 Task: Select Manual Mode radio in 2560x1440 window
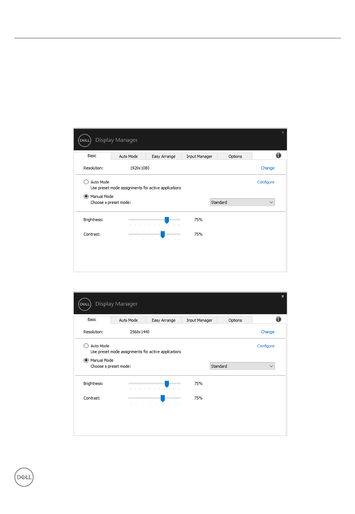86,360
